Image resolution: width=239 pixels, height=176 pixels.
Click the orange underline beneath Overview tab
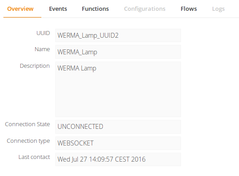pos(22,17)
